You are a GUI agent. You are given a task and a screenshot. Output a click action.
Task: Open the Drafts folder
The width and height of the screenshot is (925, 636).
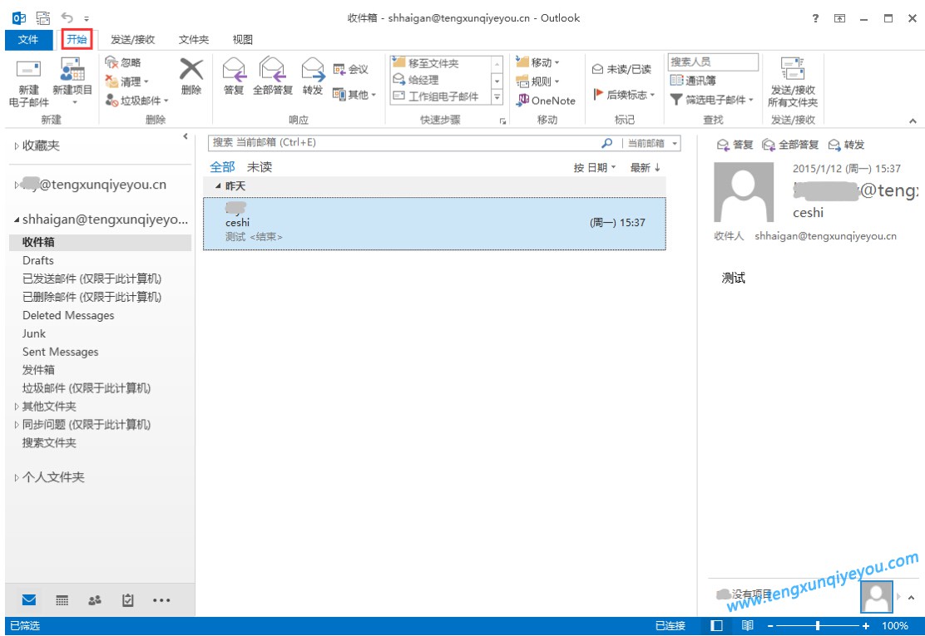click(37, 260)
